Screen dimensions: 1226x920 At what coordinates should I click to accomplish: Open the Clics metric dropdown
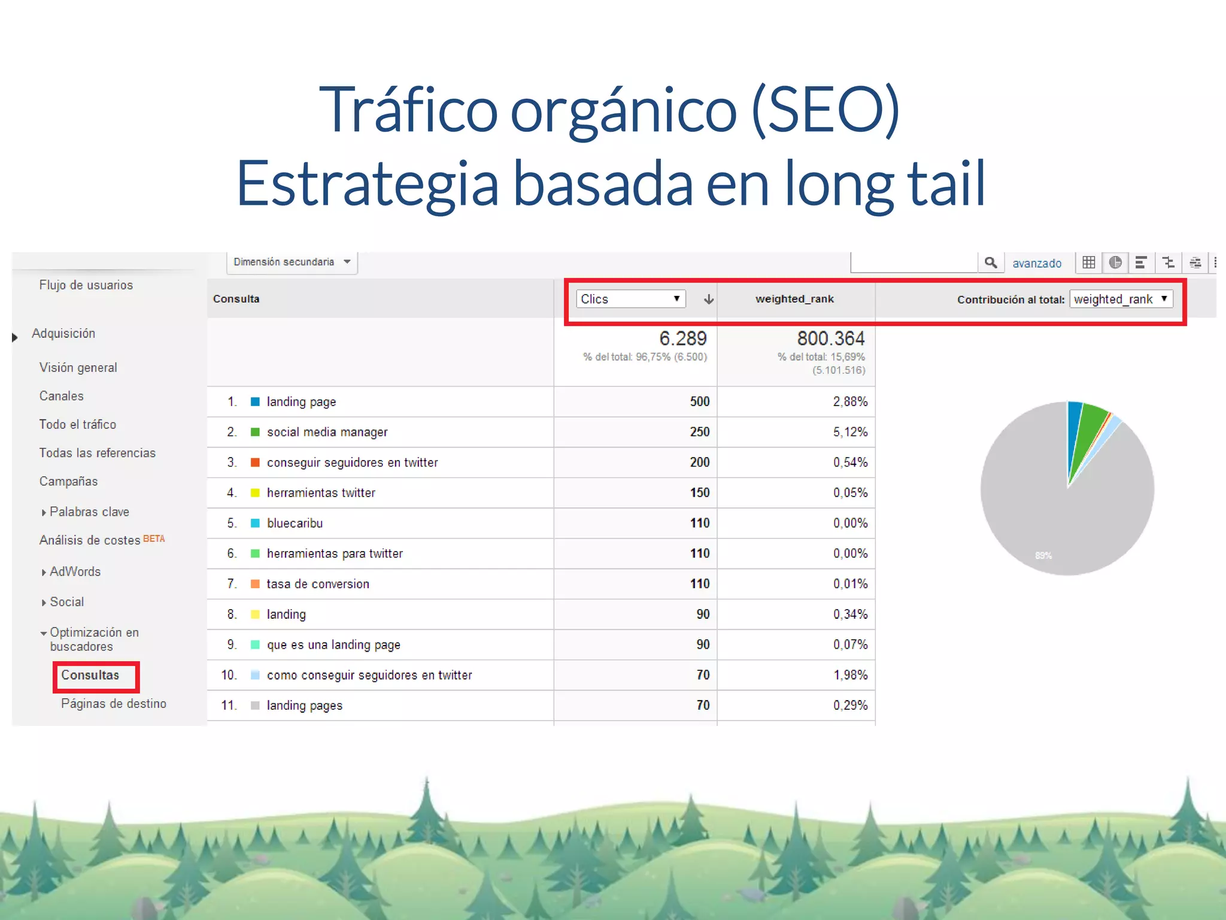630,299
